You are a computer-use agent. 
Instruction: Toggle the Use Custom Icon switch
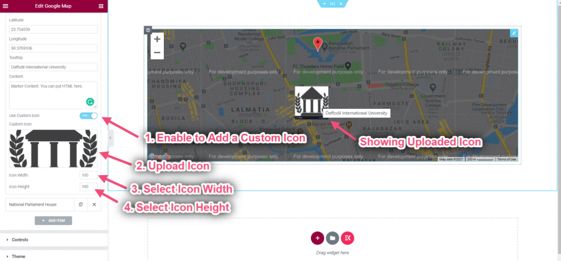point(88,115)
